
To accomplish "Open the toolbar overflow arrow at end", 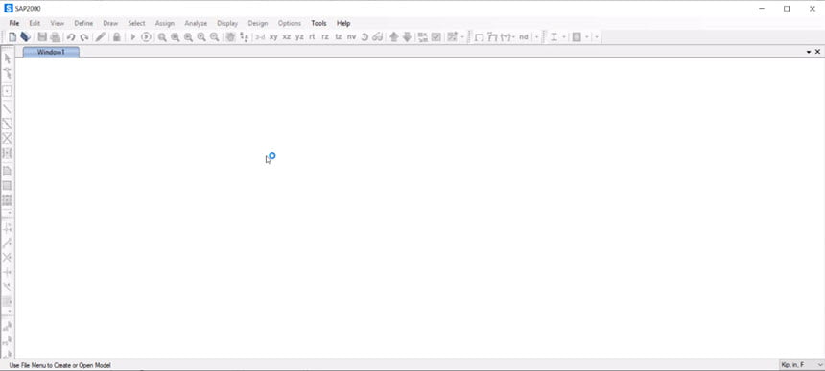I will coord(596,37).
